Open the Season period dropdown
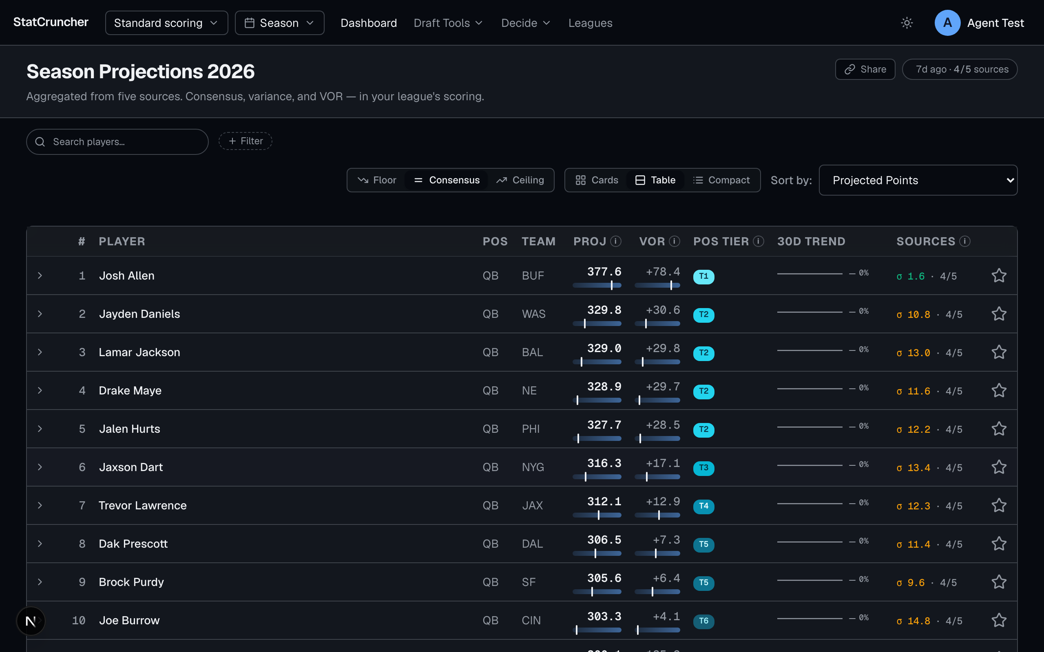The width and height of the screenshot is (1044, 652). [279, 23]
